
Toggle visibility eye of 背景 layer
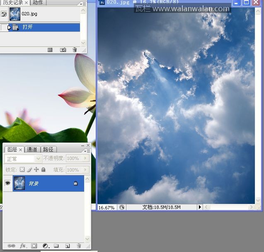[7, 183]
